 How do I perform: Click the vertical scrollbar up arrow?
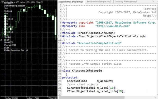157,5
